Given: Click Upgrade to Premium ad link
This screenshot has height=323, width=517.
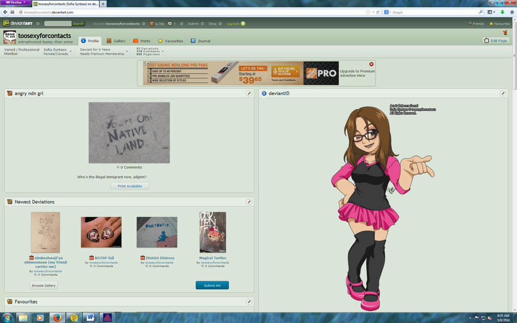Looking at the screenshot, I should tap(357, 71).
